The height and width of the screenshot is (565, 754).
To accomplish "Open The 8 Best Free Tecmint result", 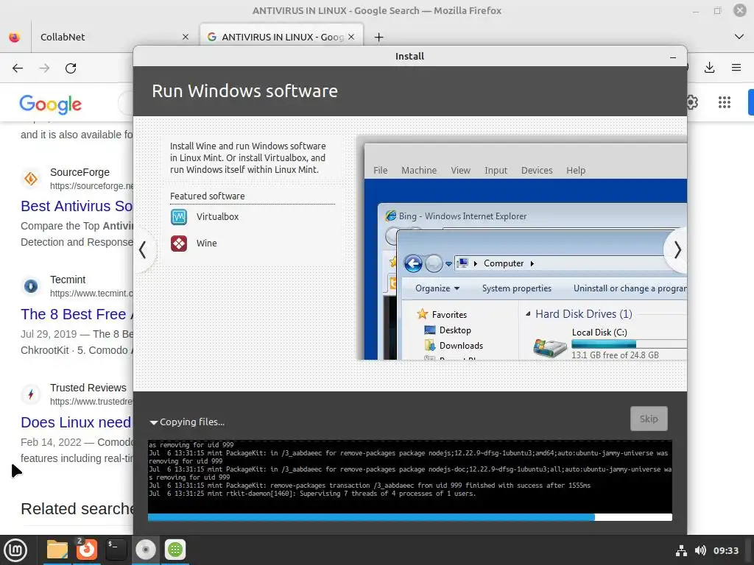I will 77,314.
